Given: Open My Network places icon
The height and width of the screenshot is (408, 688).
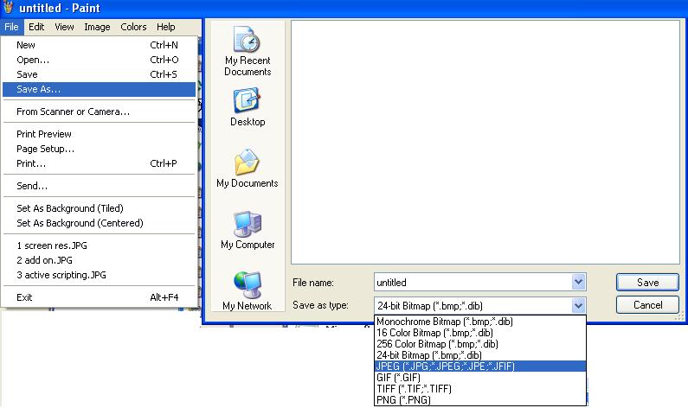Looking at the screenshot, I should [x=248, y=285].
